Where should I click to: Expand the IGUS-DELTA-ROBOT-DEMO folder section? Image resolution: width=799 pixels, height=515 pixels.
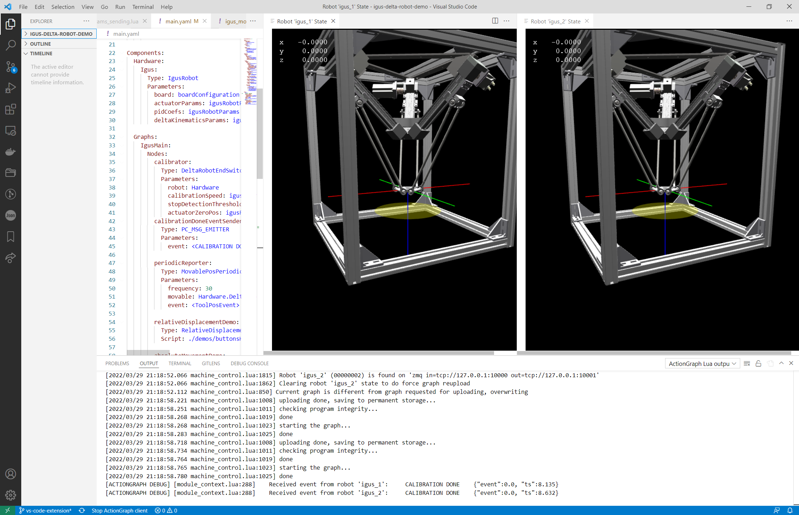coord(59,34)
